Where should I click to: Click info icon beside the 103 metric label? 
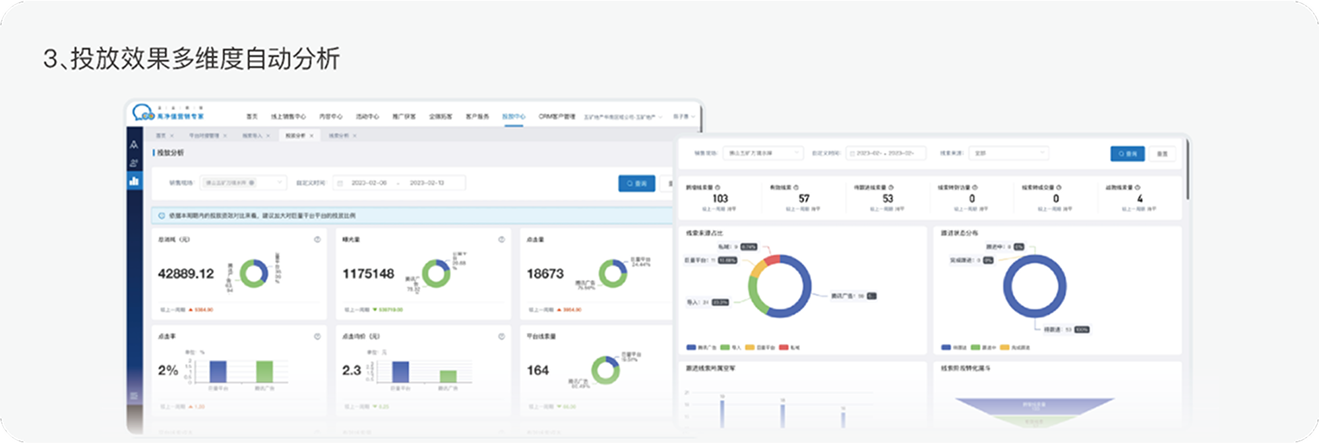tap(718, 188)
